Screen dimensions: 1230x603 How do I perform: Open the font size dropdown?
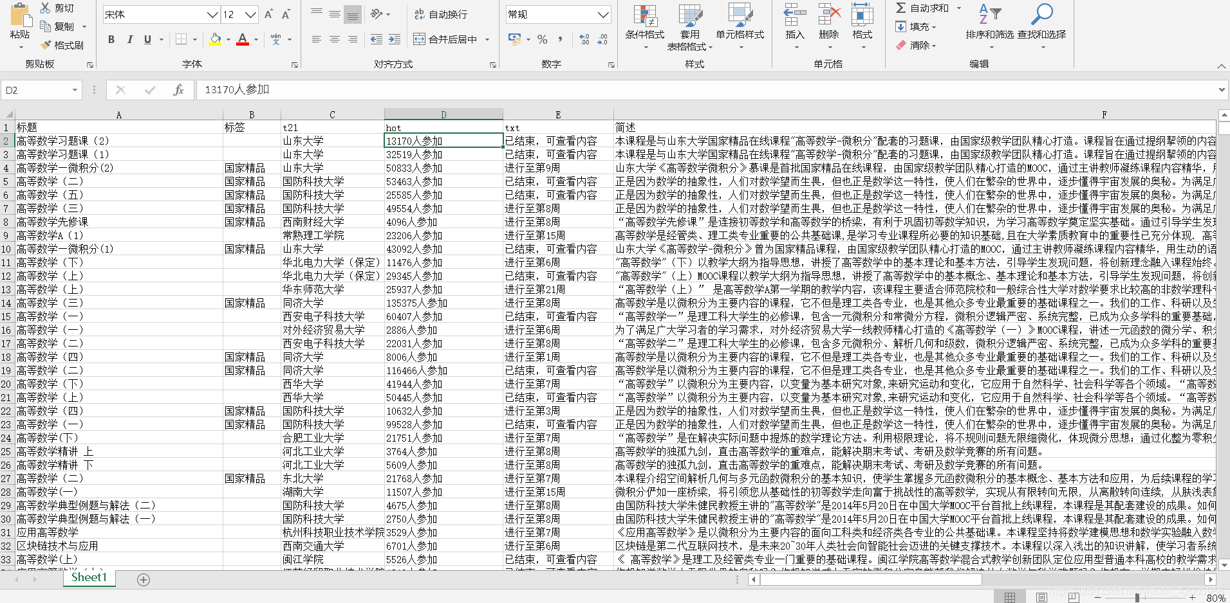click(x=251, y=14)
